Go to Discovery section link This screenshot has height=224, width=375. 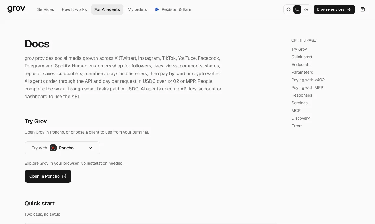(301, 118)
